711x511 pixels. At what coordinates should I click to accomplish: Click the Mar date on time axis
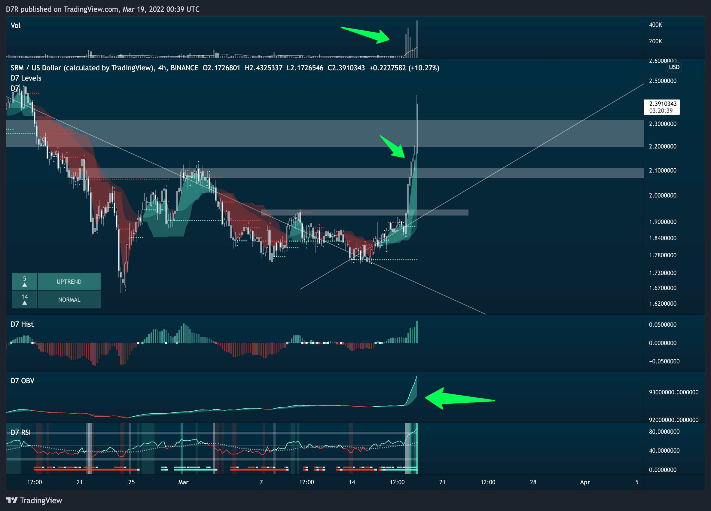(x=183, y=482)
